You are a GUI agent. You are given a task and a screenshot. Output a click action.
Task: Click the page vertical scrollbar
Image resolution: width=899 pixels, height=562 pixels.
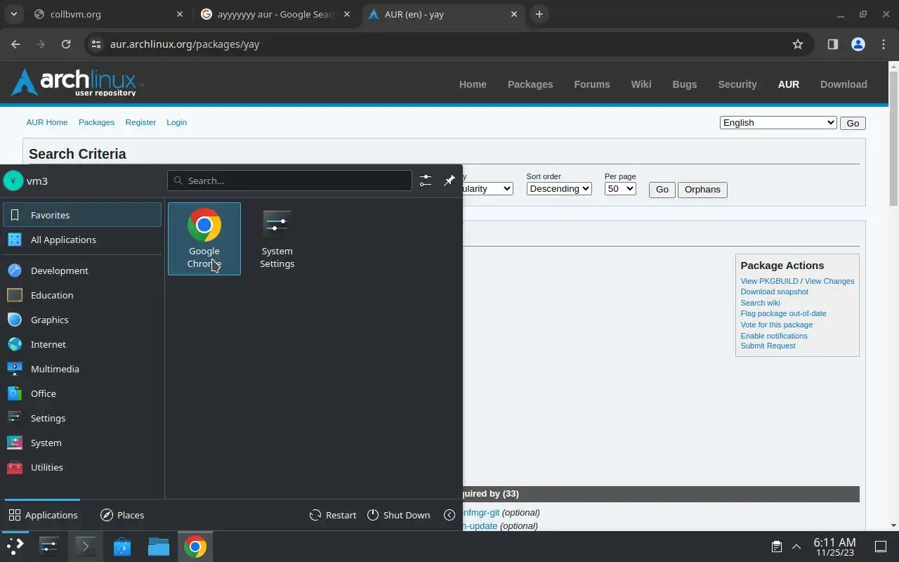893,140
